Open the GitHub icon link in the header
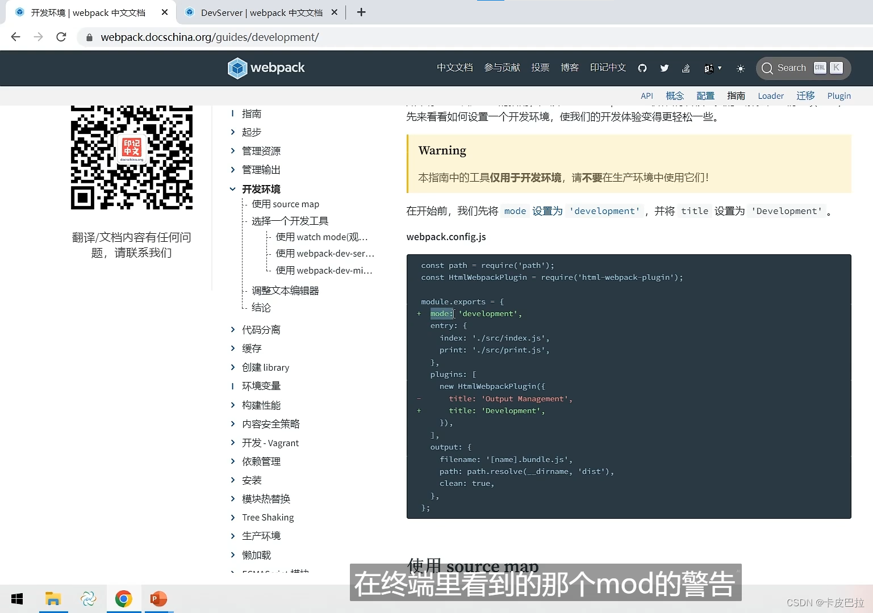Image resolution: width=873 pixels, height=613 pixels. click(642, 68)
